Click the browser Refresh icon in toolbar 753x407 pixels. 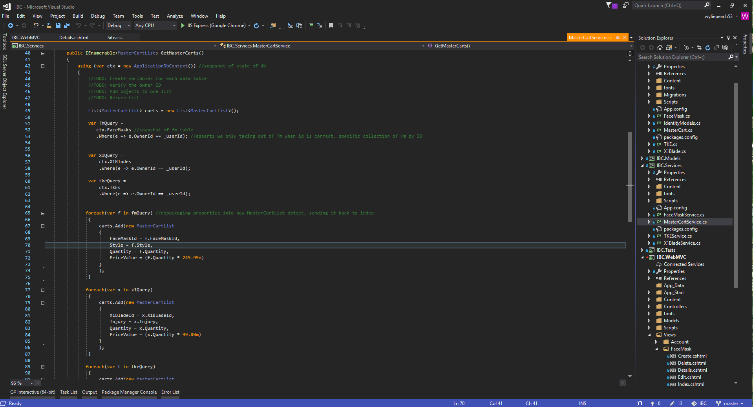click(x=256, y=25)
